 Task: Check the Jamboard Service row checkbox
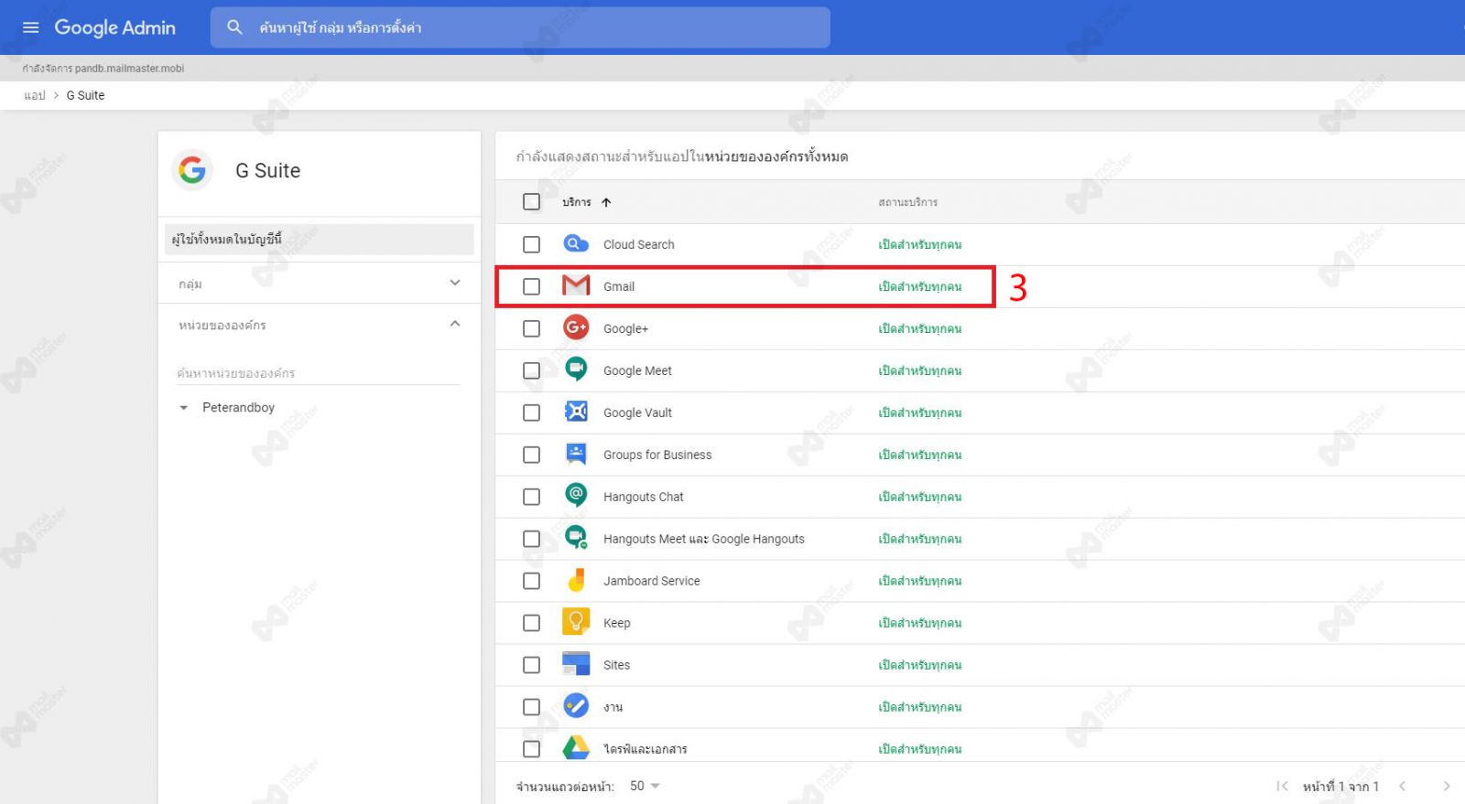(x=531, y=581)
